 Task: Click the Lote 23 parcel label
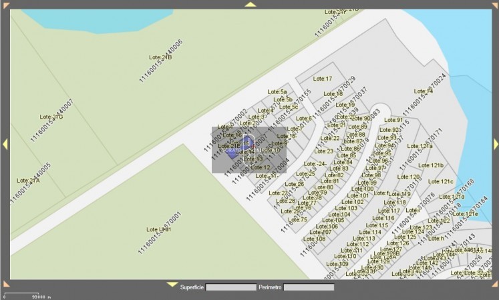click(324, 151)
